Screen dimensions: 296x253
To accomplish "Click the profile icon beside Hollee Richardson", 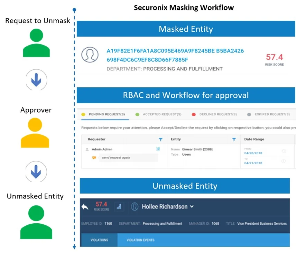I will (x=135, y=206).
